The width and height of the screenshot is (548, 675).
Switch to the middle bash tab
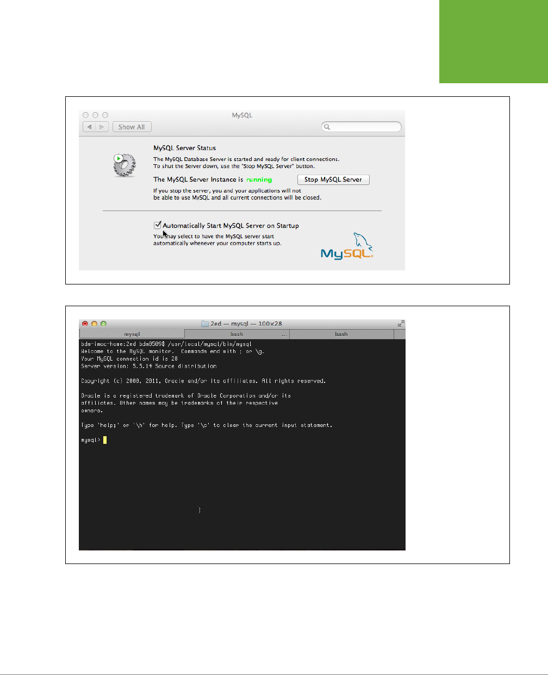(x=237, y=334)
